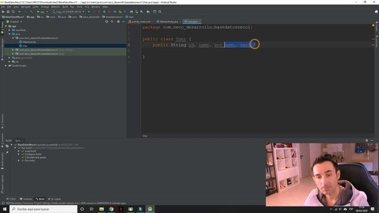
Task: Open the Help menu
Action: tap(105, 7)
